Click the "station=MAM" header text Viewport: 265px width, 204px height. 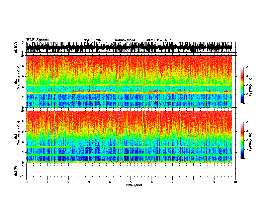pos(125,40)
